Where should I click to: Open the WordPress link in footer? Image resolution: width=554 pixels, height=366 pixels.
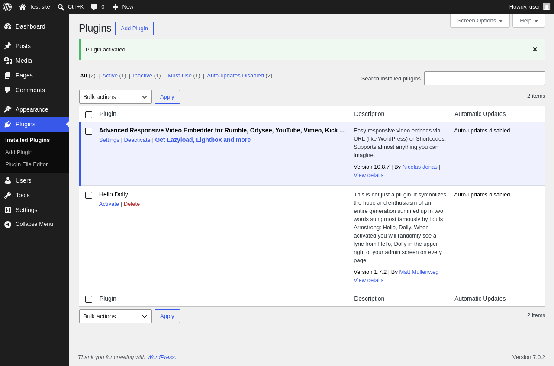161,357
